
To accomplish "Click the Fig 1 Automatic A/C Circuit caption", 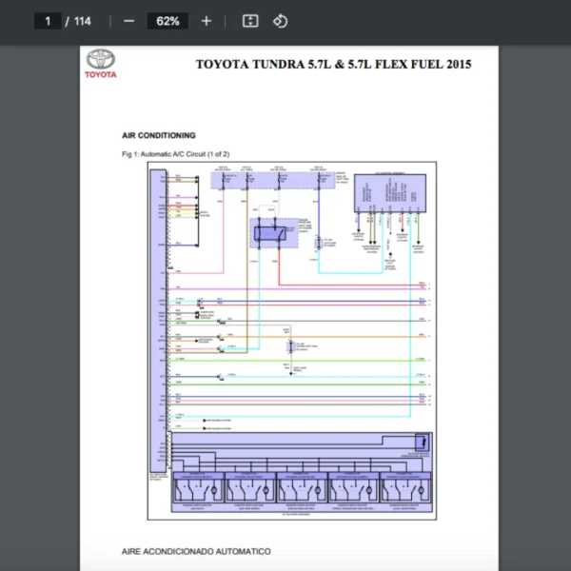I will click(175, 153).
